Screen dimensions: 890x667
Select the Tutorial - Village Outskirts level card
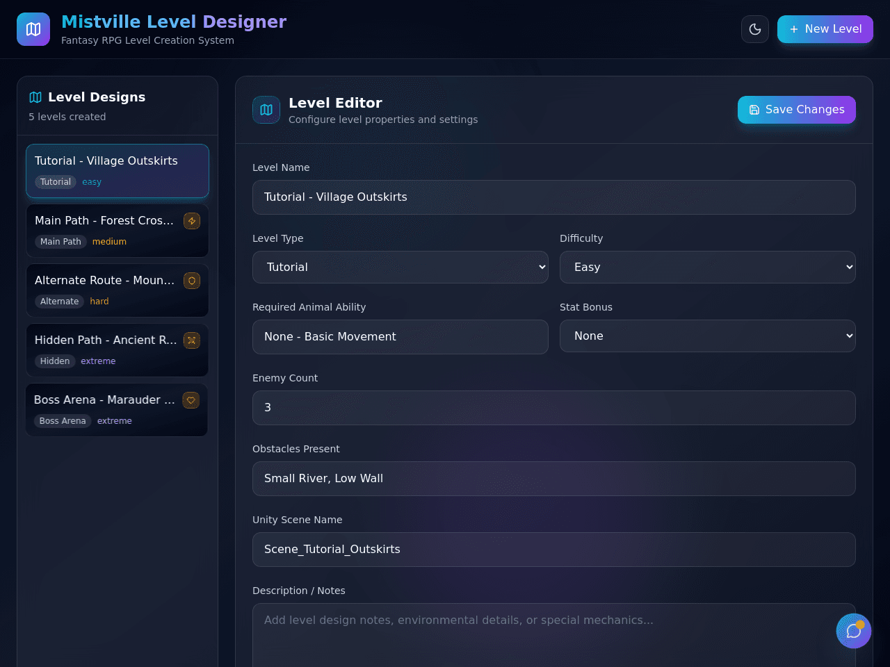[x=118, y=171]
